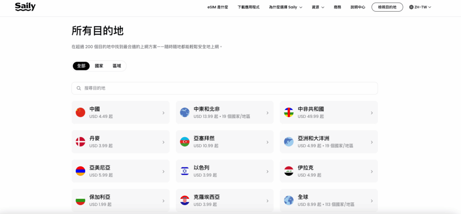461x214 pixels.
Task: Click the USD 8.99 起 • 113 個國家/地區 text
Action: pyautogui.click(x=326, y=205)
